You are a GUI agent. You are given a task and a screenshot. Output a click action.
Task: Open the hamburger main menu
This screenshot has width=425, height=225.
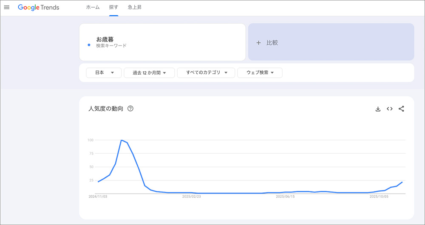click(7, 8)
